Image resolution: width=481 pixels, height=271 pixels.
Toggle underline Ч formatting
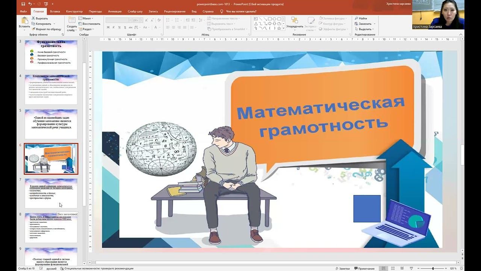(119, 27)
